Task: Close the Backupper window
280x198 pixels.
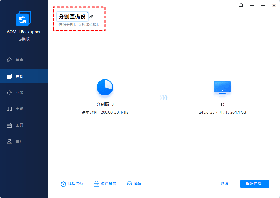Action: coord(274,5)
